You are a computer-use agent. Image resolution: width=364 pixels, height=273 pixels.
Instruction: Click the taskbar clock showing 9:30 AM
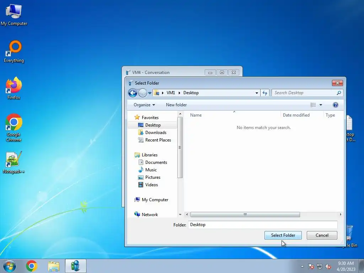pyautogui.click(x=346, y=266)
